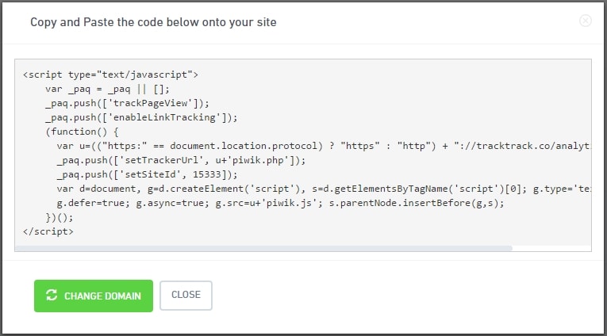
Task: Click the horizontal scrollbar under the code
Action: [x=263, y=248]
